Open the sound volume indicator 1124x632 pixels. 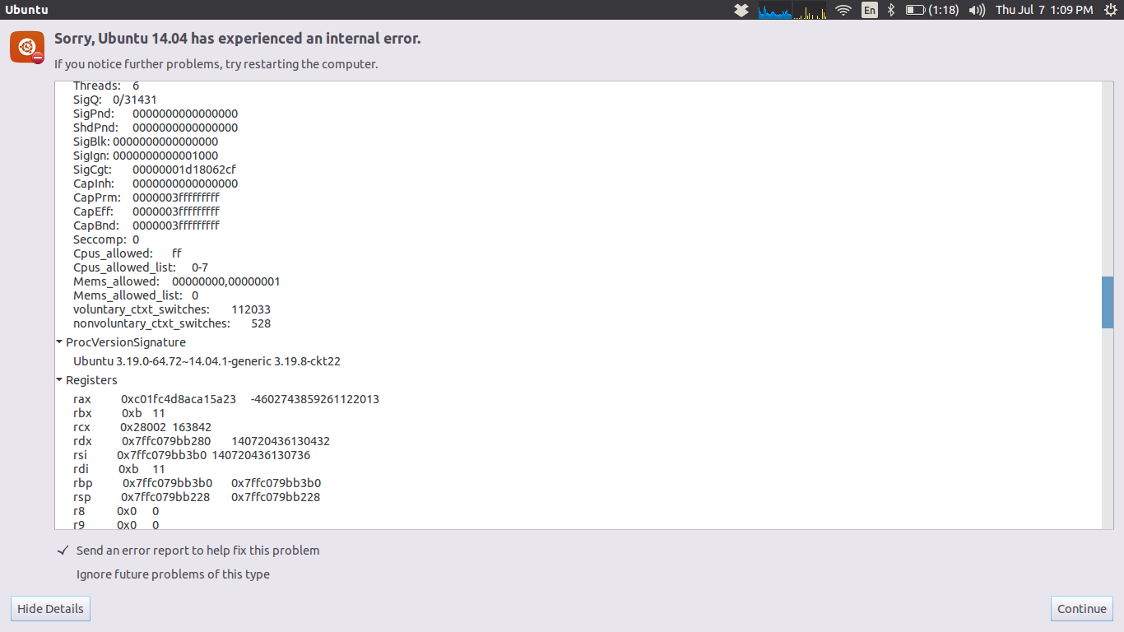click(x=977, y=10)
